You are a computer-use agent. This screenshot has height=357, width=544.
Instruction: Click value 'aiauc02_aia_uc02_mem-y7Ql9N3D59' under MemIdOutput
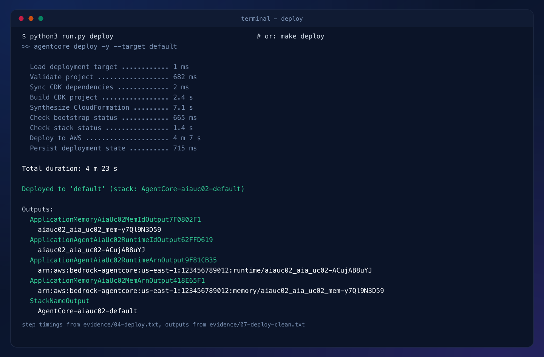(99, 230)
